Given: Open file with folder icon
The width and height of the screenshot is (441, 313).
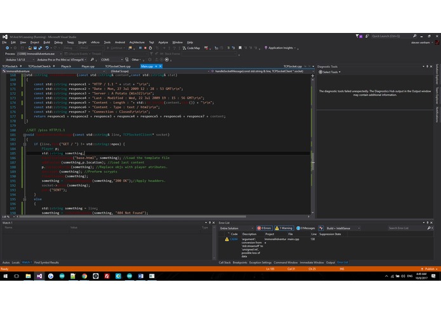Looking at the screenshot, I should 30,48.
